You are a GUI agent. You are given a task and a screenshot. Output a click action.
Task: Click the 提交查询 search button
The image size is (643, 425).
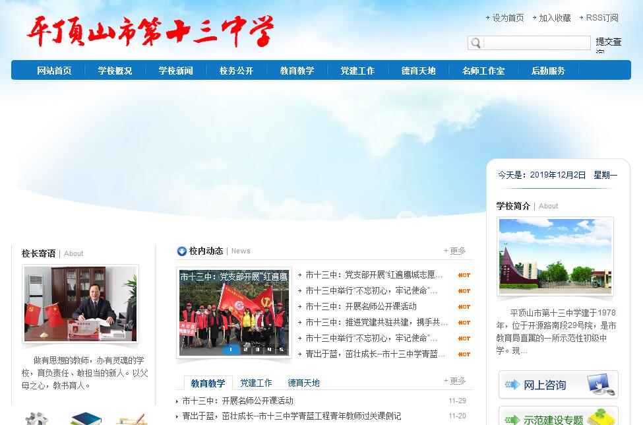click(608, 42)
